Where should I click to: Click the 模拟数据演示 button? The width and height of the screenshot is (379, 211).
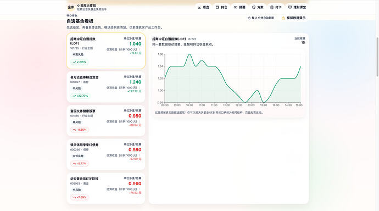point(293,18)
